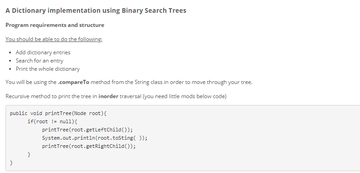Click the printTree(root.getLeftChild()) code line
360x173 pixels.
coord(87,130)
